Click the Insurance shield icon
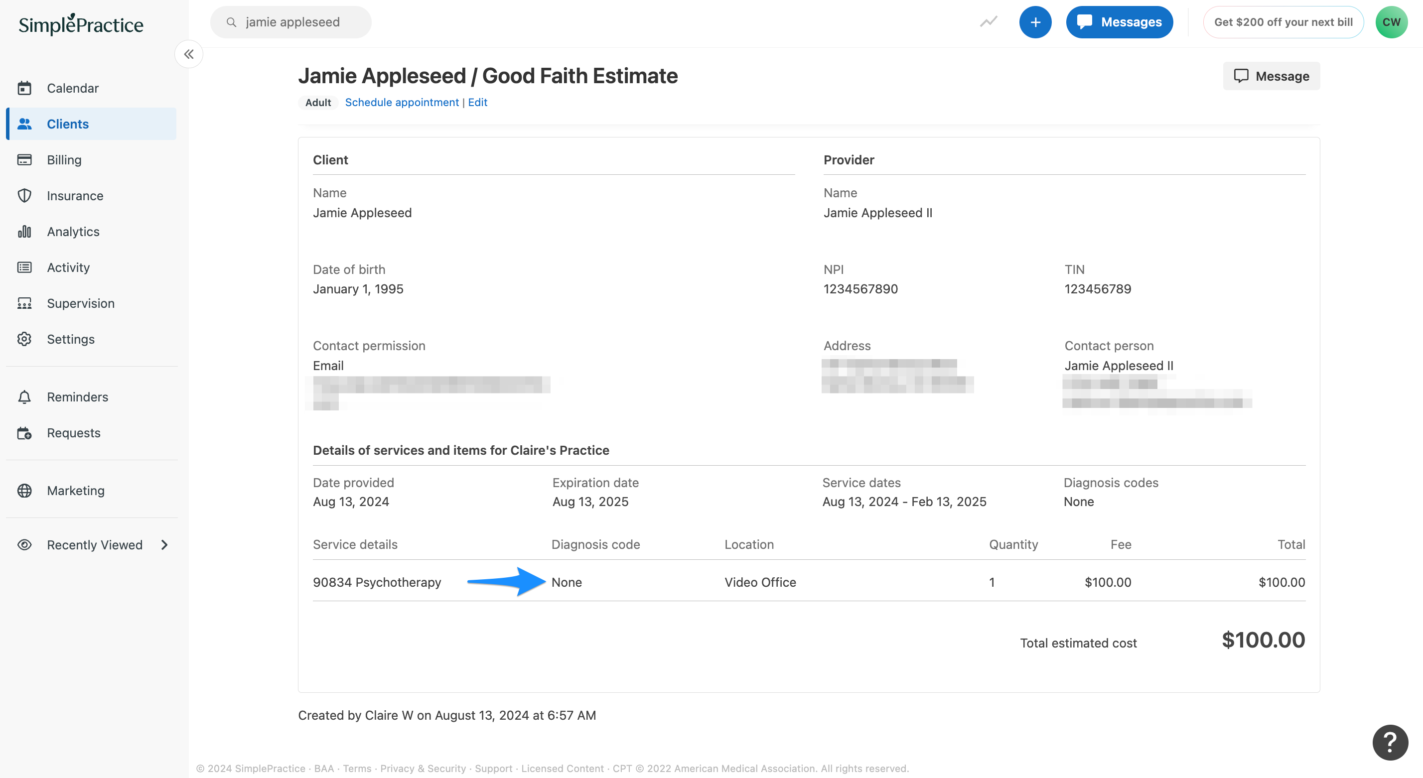 coord(24,195)
